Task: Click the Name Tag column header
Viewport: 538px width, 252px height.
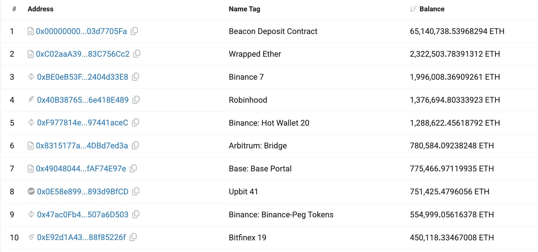Action: click(x=244, y=9)
